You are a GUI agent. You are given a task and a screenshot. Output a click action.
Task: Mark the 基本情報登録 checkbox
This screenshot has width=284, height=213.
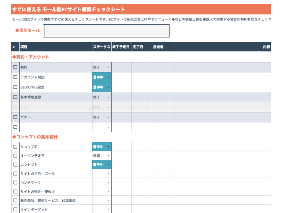point(15,97)
